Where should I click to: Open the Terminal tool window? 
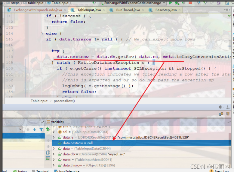(x=40, y=171)
